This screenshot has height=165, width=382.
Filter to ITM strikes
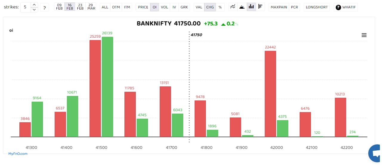[127, 7]
